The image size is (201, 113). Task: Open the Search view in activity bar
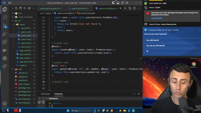(x=5, y=17)
